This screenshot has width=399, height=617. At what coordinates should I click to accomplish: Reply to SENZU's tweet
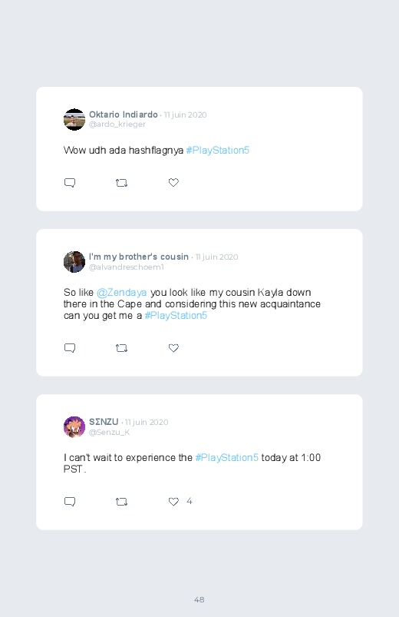(x=70, y=501)
